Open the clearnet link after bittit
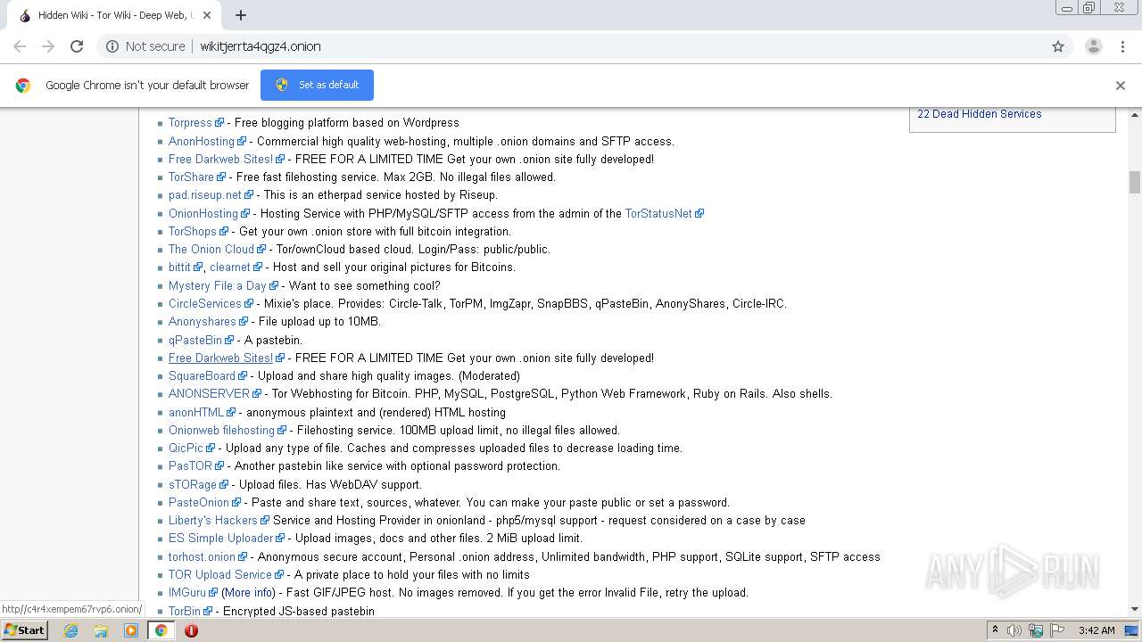The height and width of the screenshot is (642, 1142). click(x=230, y=267)
